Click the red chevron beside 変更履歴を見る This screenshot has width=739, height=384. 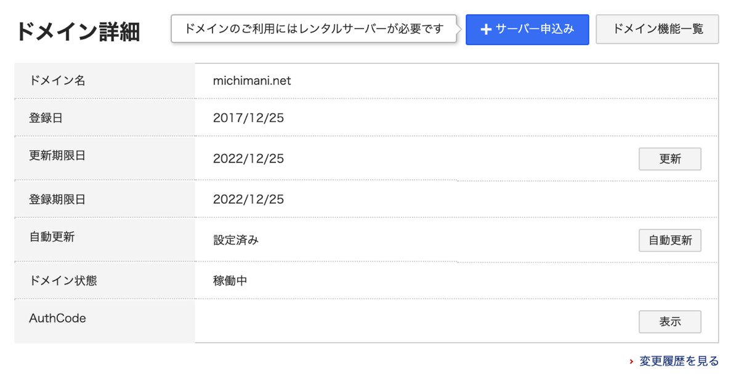631,361
